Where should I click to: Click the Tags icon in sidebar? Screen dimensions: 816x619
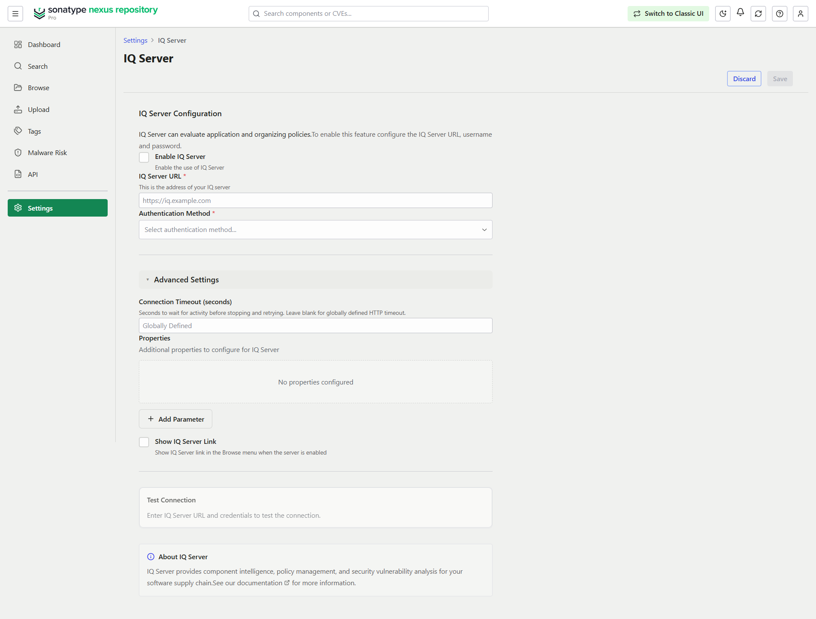point(18,131)
